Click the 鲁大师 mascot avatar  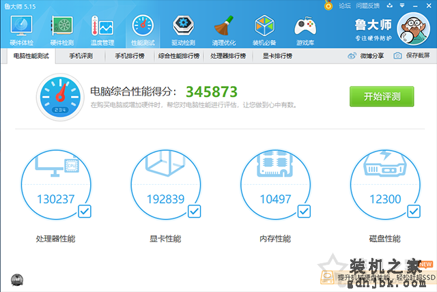(x=414, y=29)
